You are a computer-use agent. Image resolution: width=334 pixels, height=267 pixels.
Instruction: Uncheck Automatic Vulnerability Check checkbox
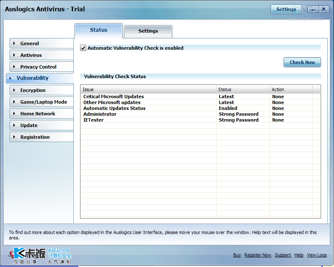83,48
